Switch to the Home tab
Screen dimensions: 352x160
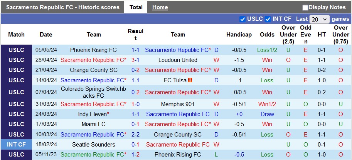coord(160,7)
